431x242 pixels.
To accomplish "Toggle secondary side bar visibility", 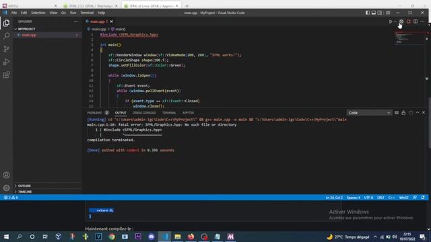I will 380,13.
